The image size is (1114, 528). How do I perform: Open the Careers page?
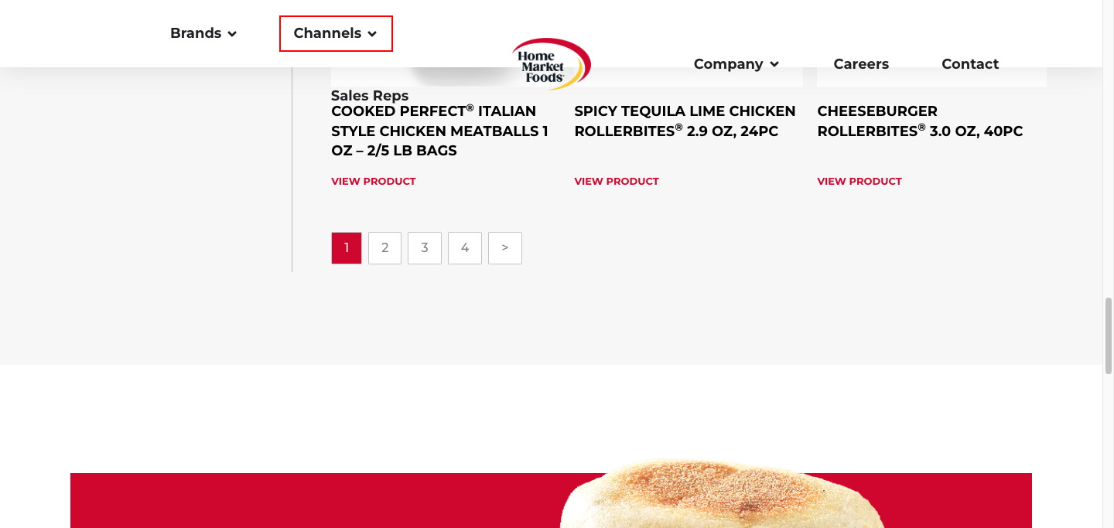coord(861,64)
